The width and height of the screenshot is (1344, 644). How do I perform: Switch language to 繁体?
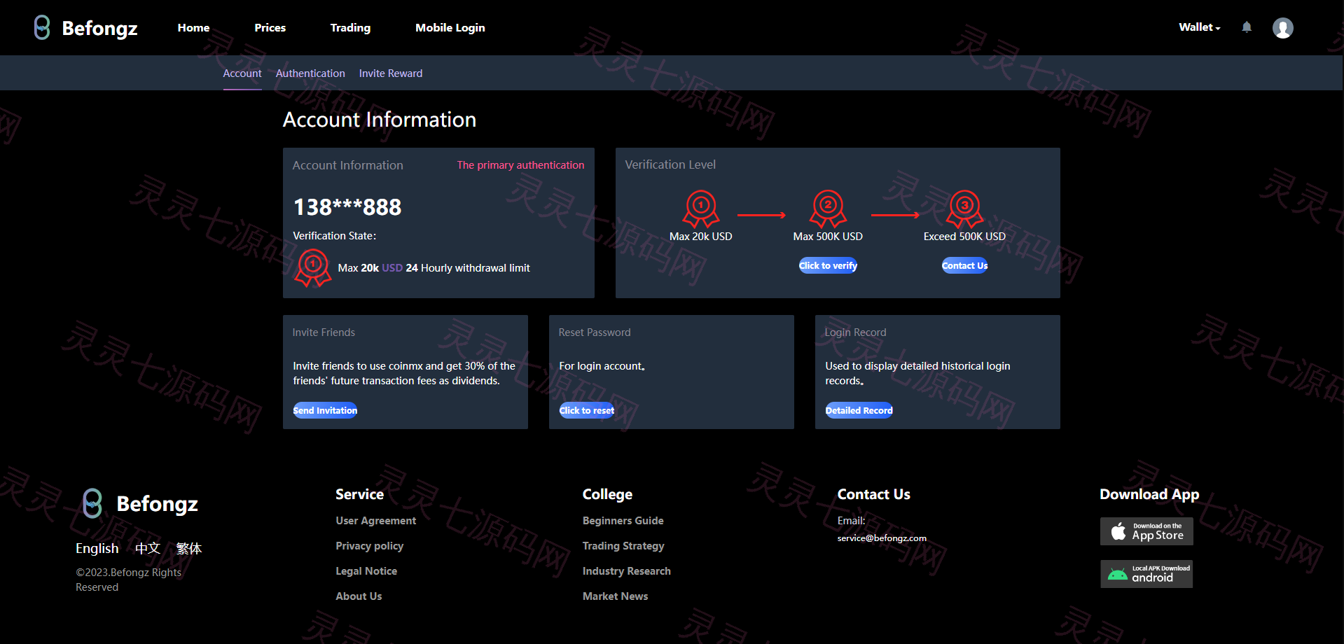point(189,548)
